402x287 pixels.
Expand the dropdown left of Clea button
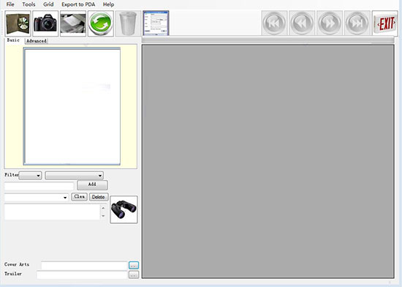(x=65, y=198)
